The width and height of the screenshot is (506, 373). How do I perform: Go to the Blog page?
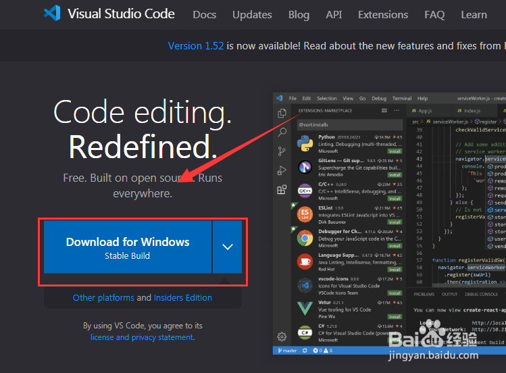pos(299,14)
